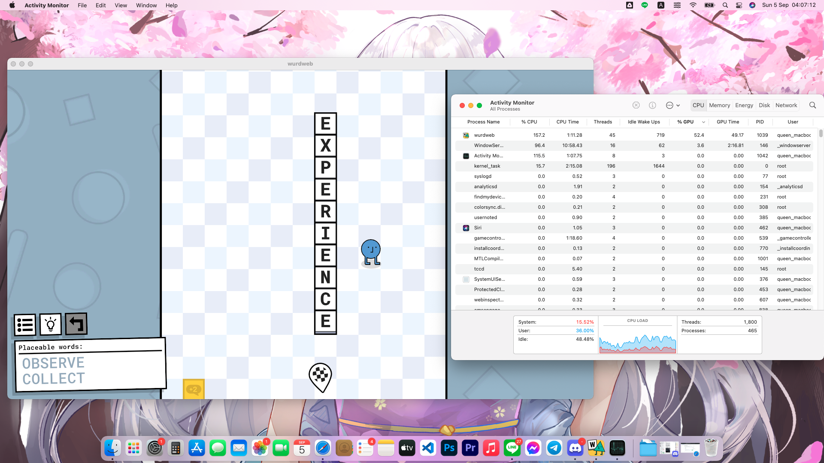This screenshot has height=463, width=824.
Task: Open Discord from the Dock
Action: click(575, 448)
